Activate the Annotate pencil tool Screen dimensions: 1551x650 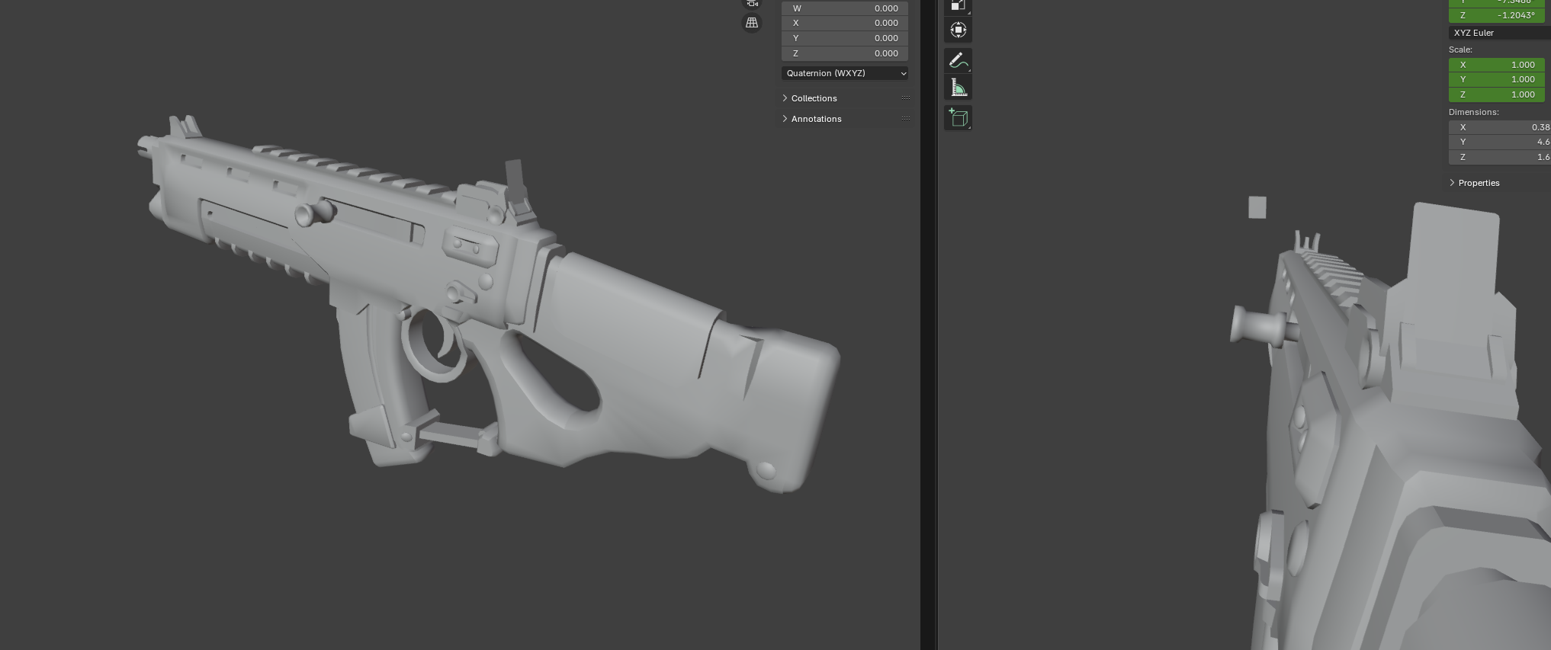pos(958,61)
